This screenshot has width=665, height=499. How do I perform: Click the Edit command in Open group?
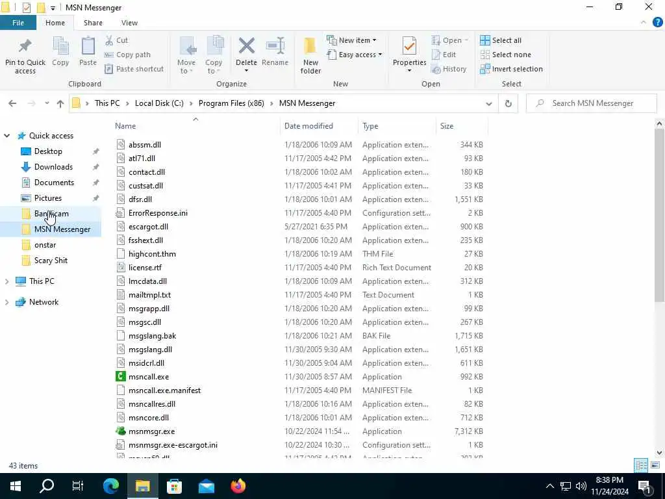(444, 55)
